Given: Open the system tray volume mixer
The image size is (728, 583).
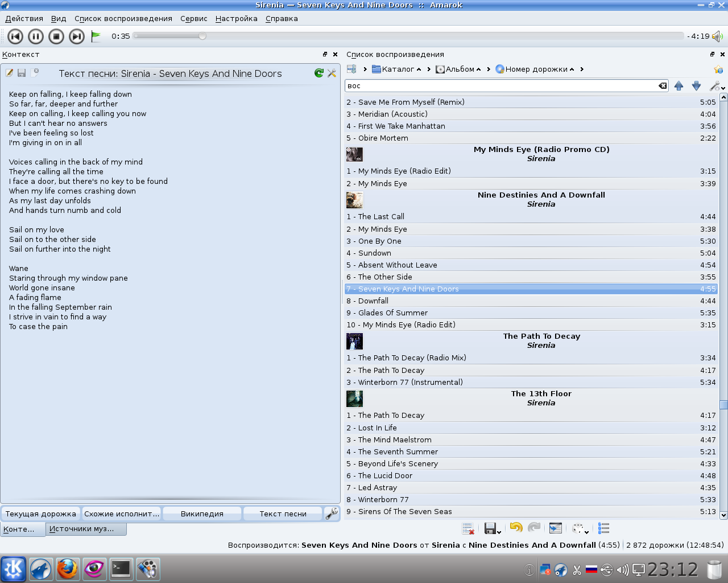Looking at the screenshot, I should [623, 569].
